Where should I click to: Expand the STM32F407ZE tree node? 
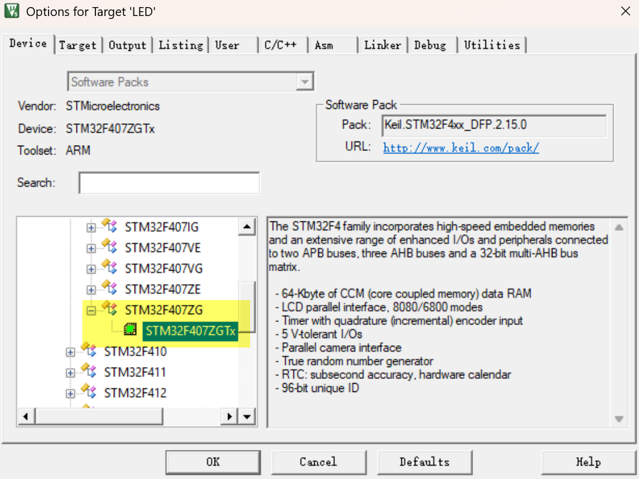tap(91, 290)
